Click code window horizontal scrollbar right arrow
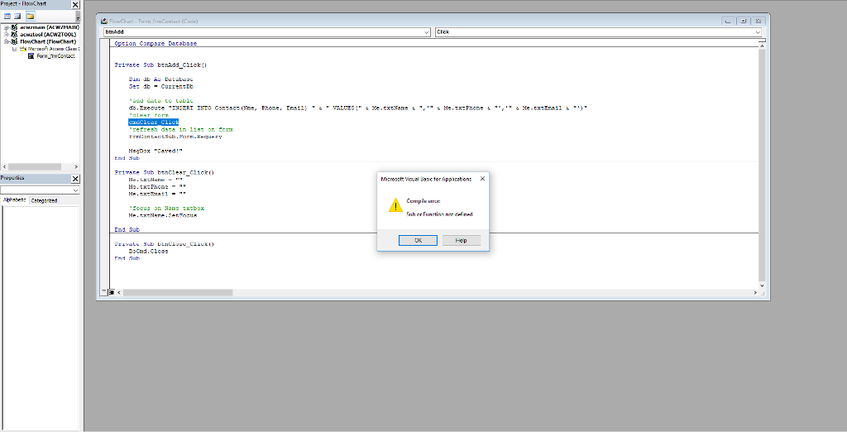This screenshot has width=847, height=432. [755, 292]
